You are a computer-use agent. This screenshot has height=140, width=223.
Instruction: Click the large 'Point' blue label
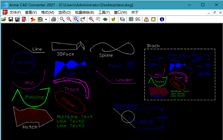115,66
